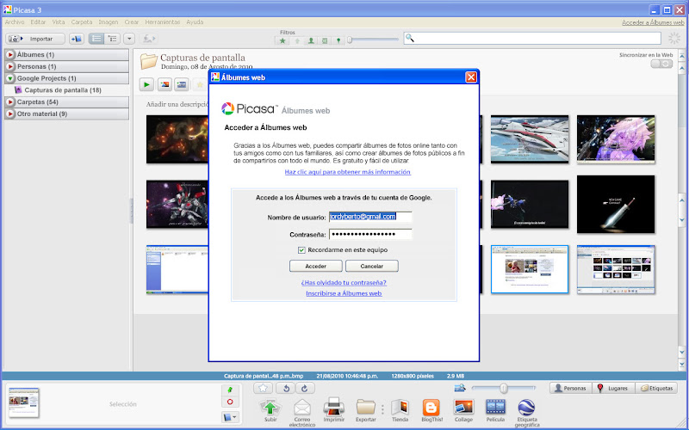Viewport: 689px width, 430px height.
Task: Play the folder slideshow
Action: tap(146, 84)
